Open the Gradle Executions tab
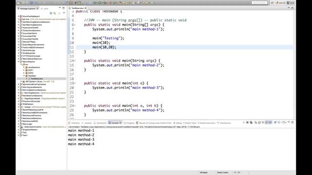Image resolution: width=312 pixels, height=175 pixels. click(206, 123)
